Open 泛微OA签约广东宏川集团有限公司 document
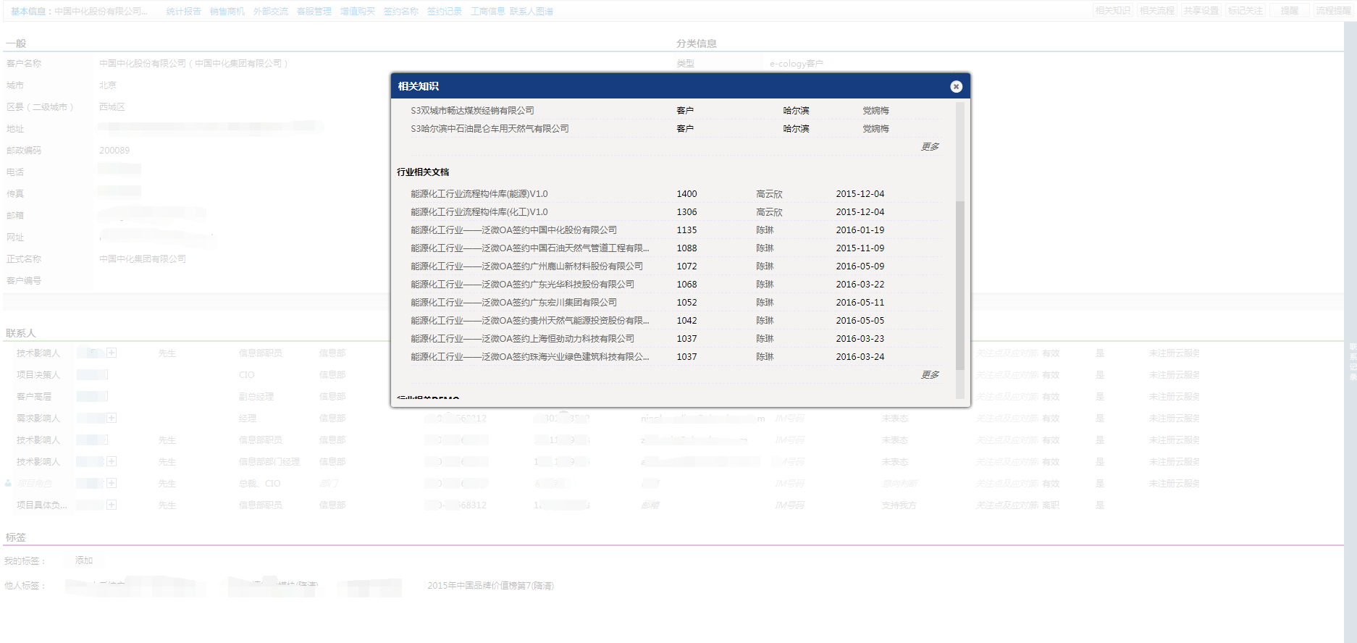1357x643 pixels. point(513,303)
